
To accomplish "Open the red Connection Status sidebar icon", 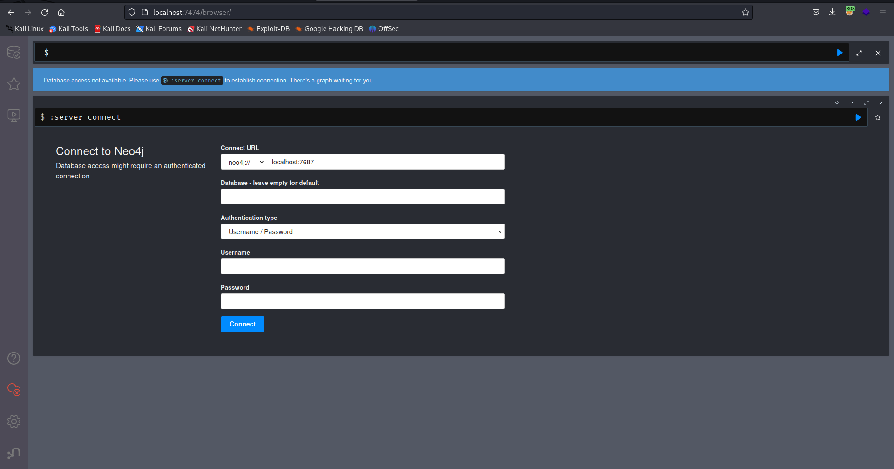I will pyautogui.click(x=14, y=389).
